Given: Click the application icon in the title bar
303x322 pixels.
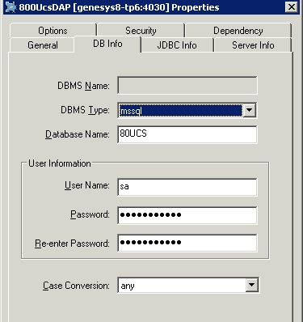Looking at the screenshot, I should click(x=11, y=7).
